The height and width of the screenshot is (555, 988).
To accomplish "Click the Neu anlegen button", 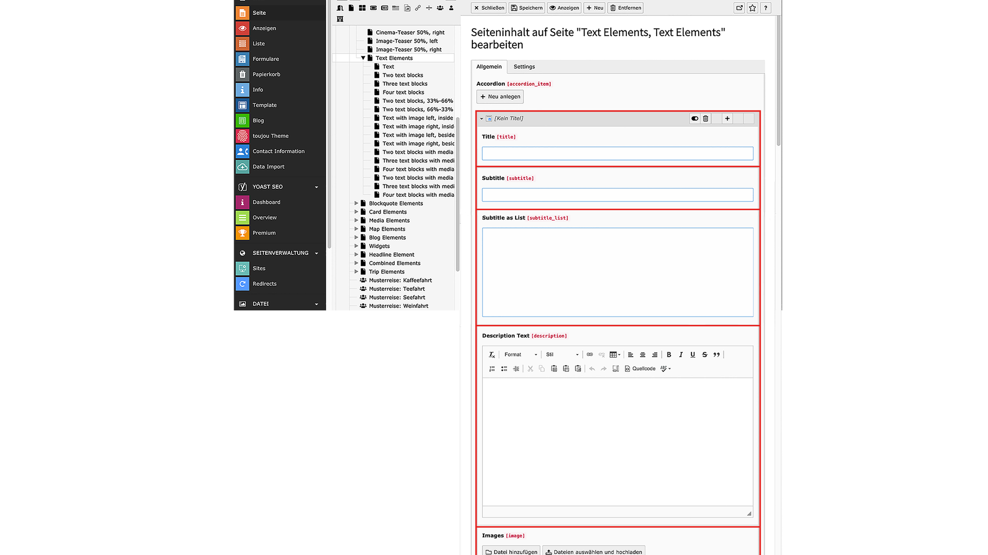I will 500,97.
